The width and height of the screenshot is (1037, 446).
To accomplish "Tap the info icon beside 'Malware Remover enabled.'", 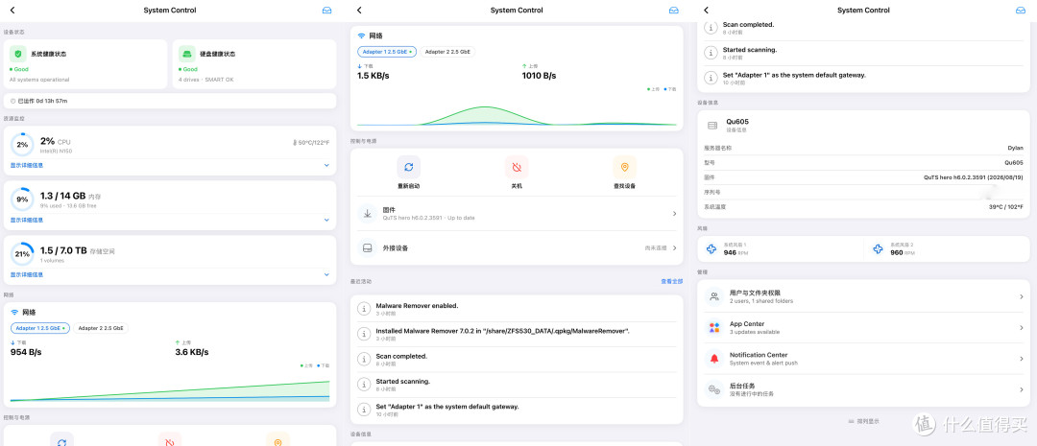I will click(x=363, y=309).
